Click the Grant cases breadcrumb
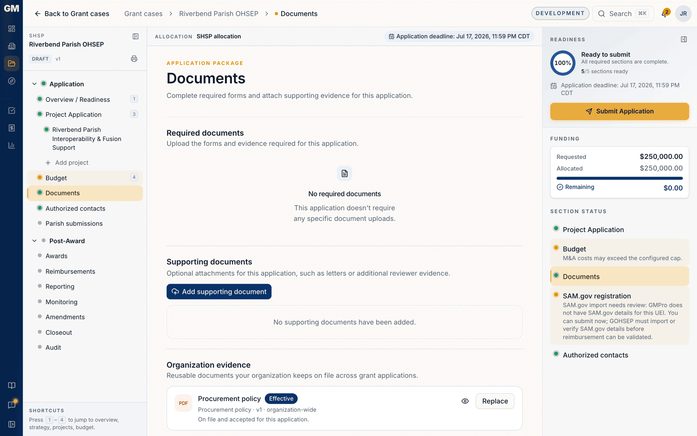Image resolution: width=697 pixels, height=436 pixels. [x=143, y=14]
